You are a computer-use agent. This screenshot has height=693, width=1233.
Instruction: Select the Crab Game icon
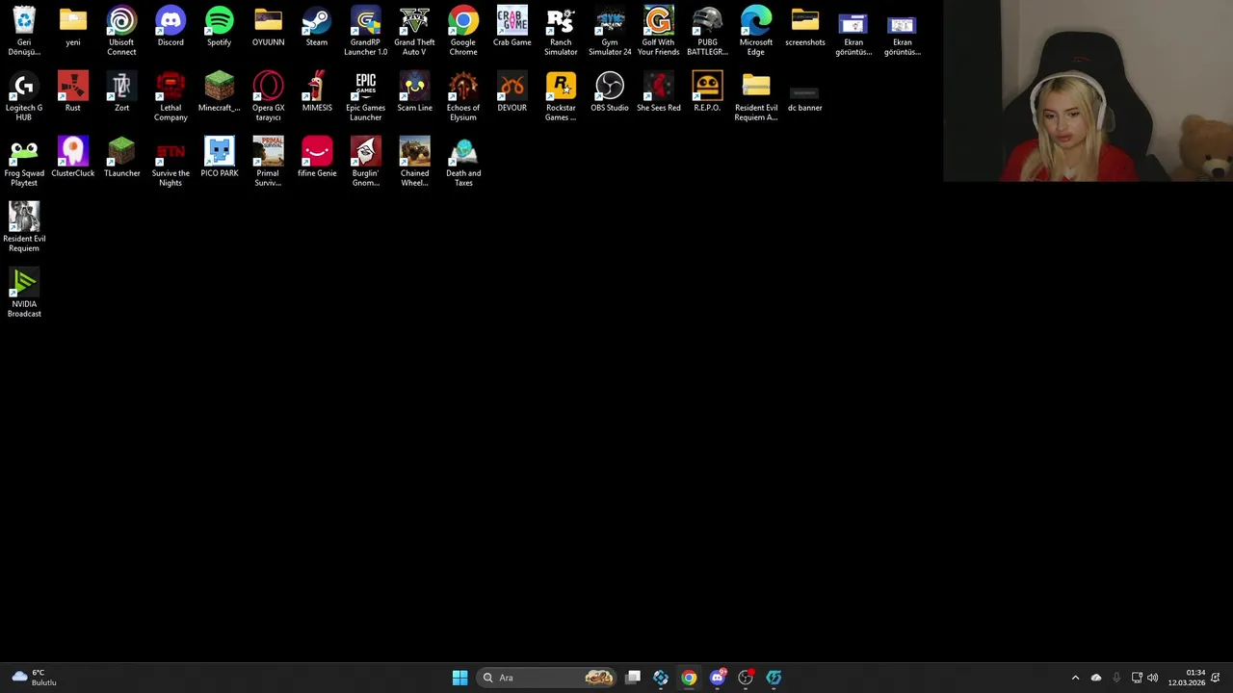click(x=512, y=27)
